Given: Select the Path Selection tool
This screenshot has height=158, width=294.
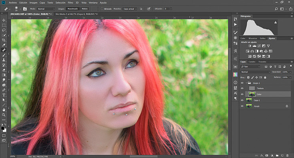Looking at the screenshot, I should 4,100.
